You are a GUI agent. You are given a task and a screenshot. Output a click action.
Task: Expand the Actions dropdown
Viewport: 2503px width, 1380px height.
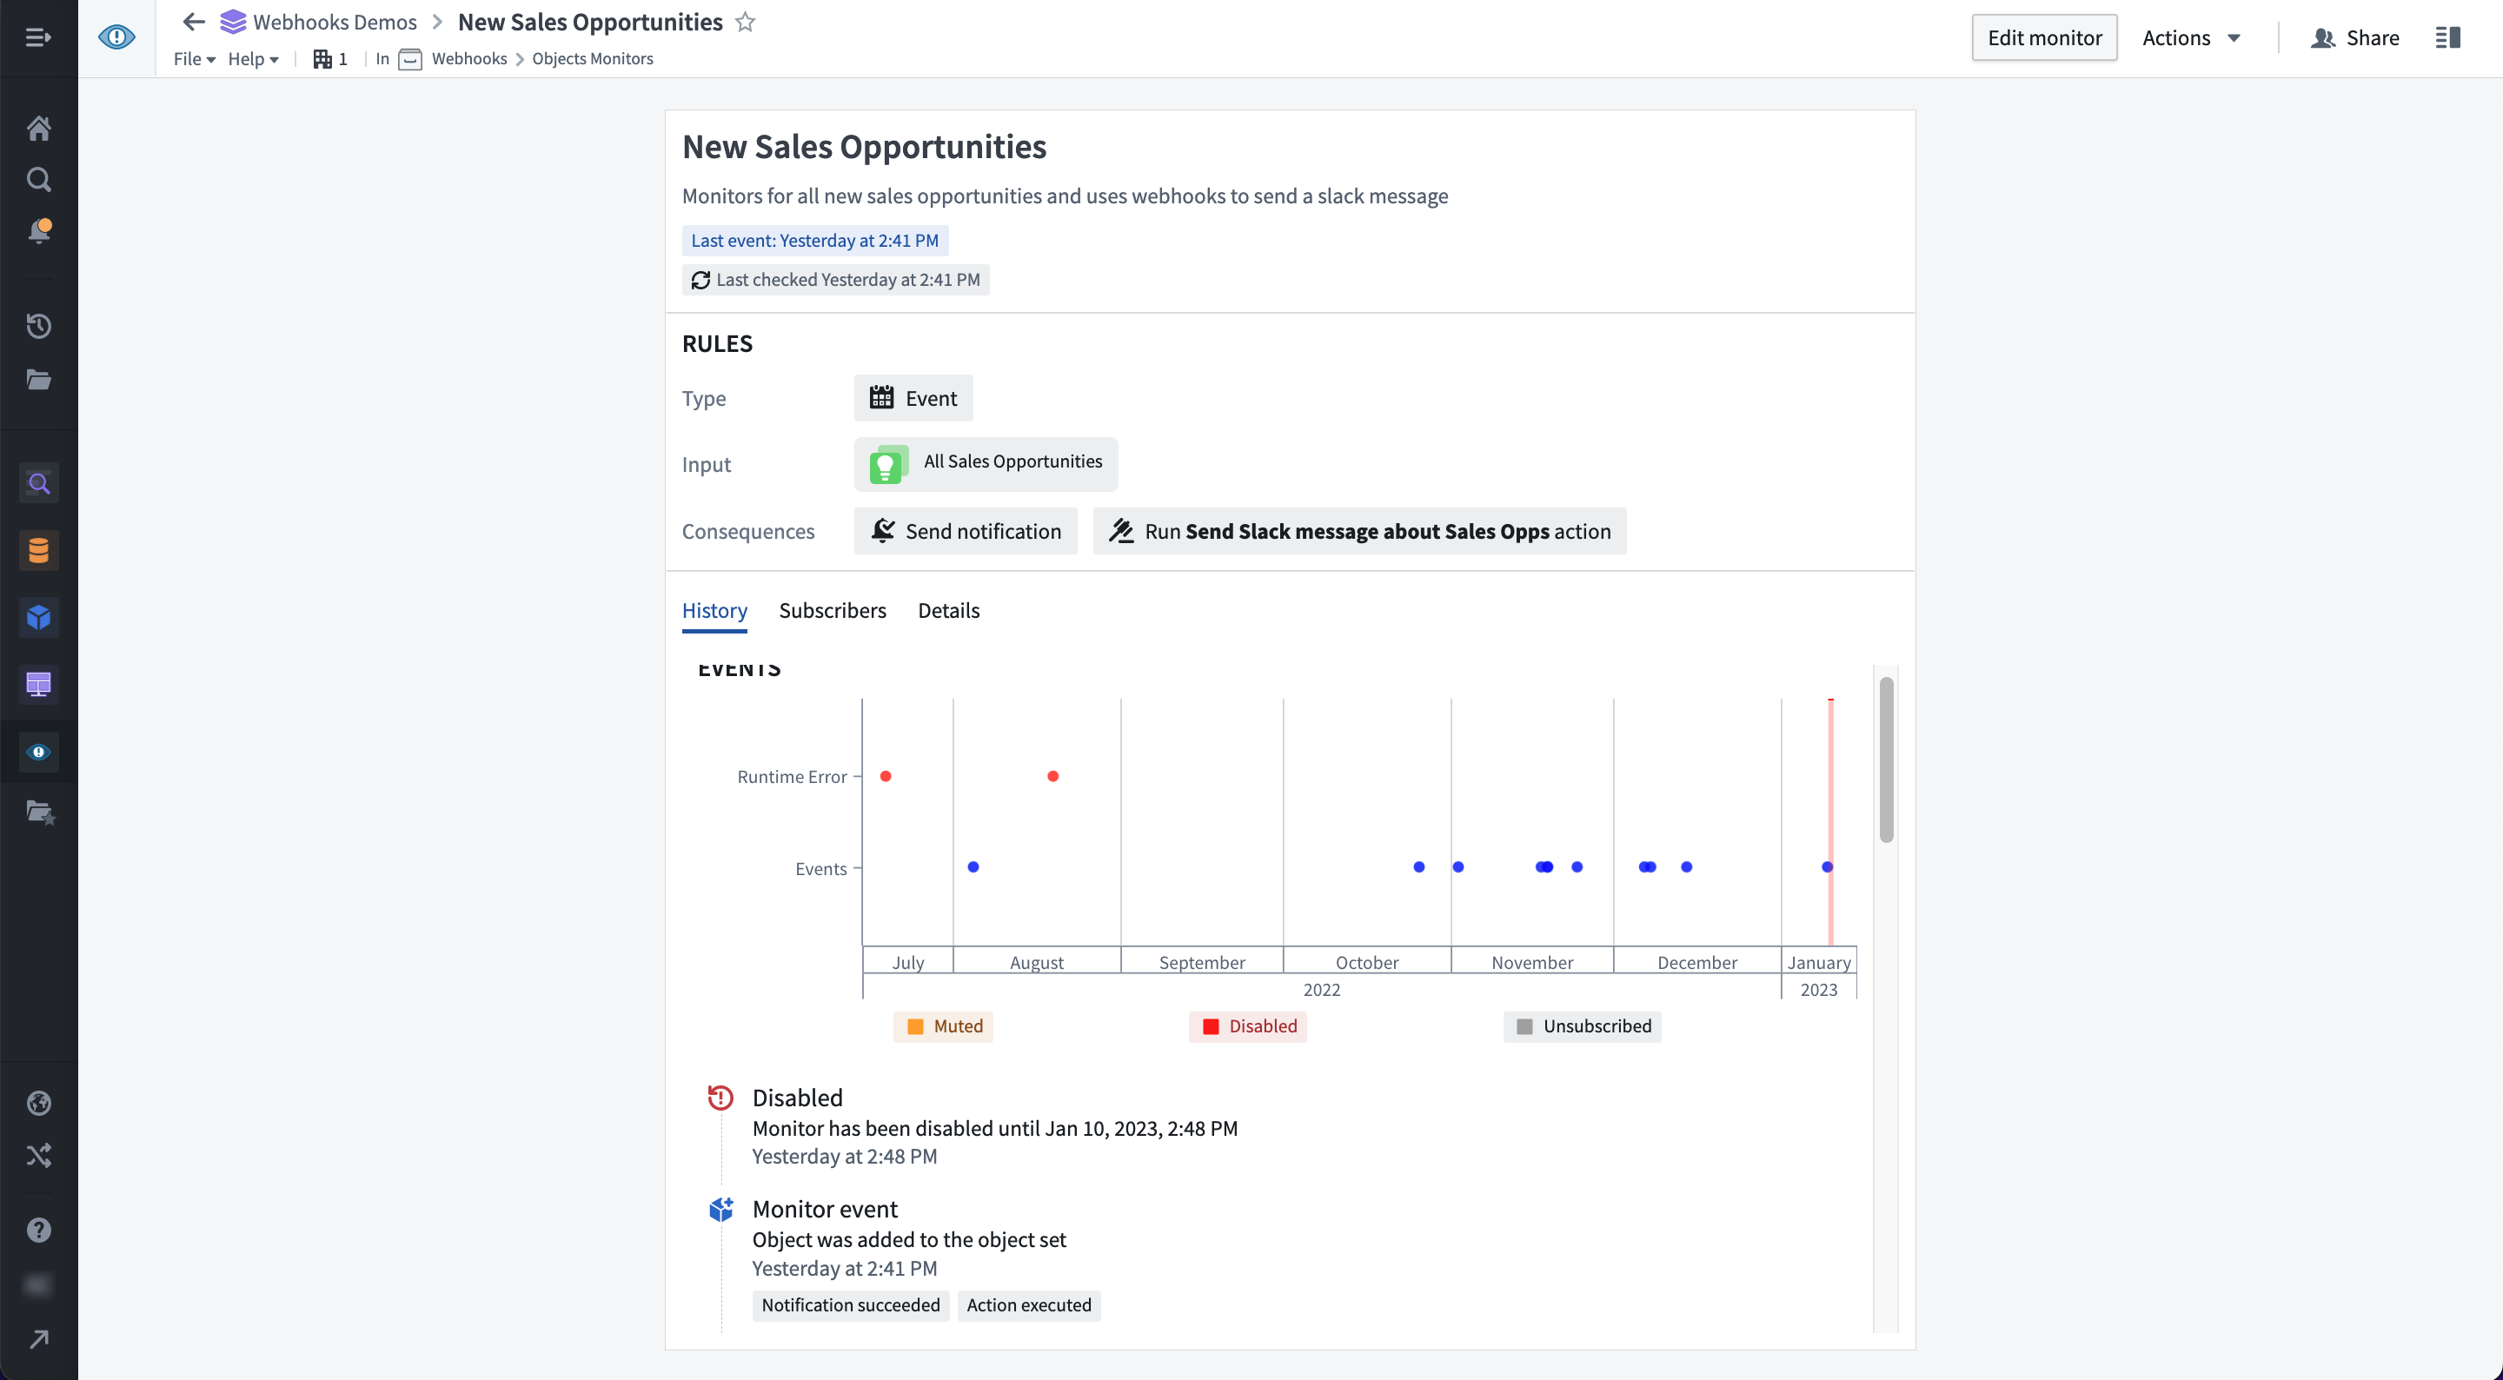(2192, 38)
